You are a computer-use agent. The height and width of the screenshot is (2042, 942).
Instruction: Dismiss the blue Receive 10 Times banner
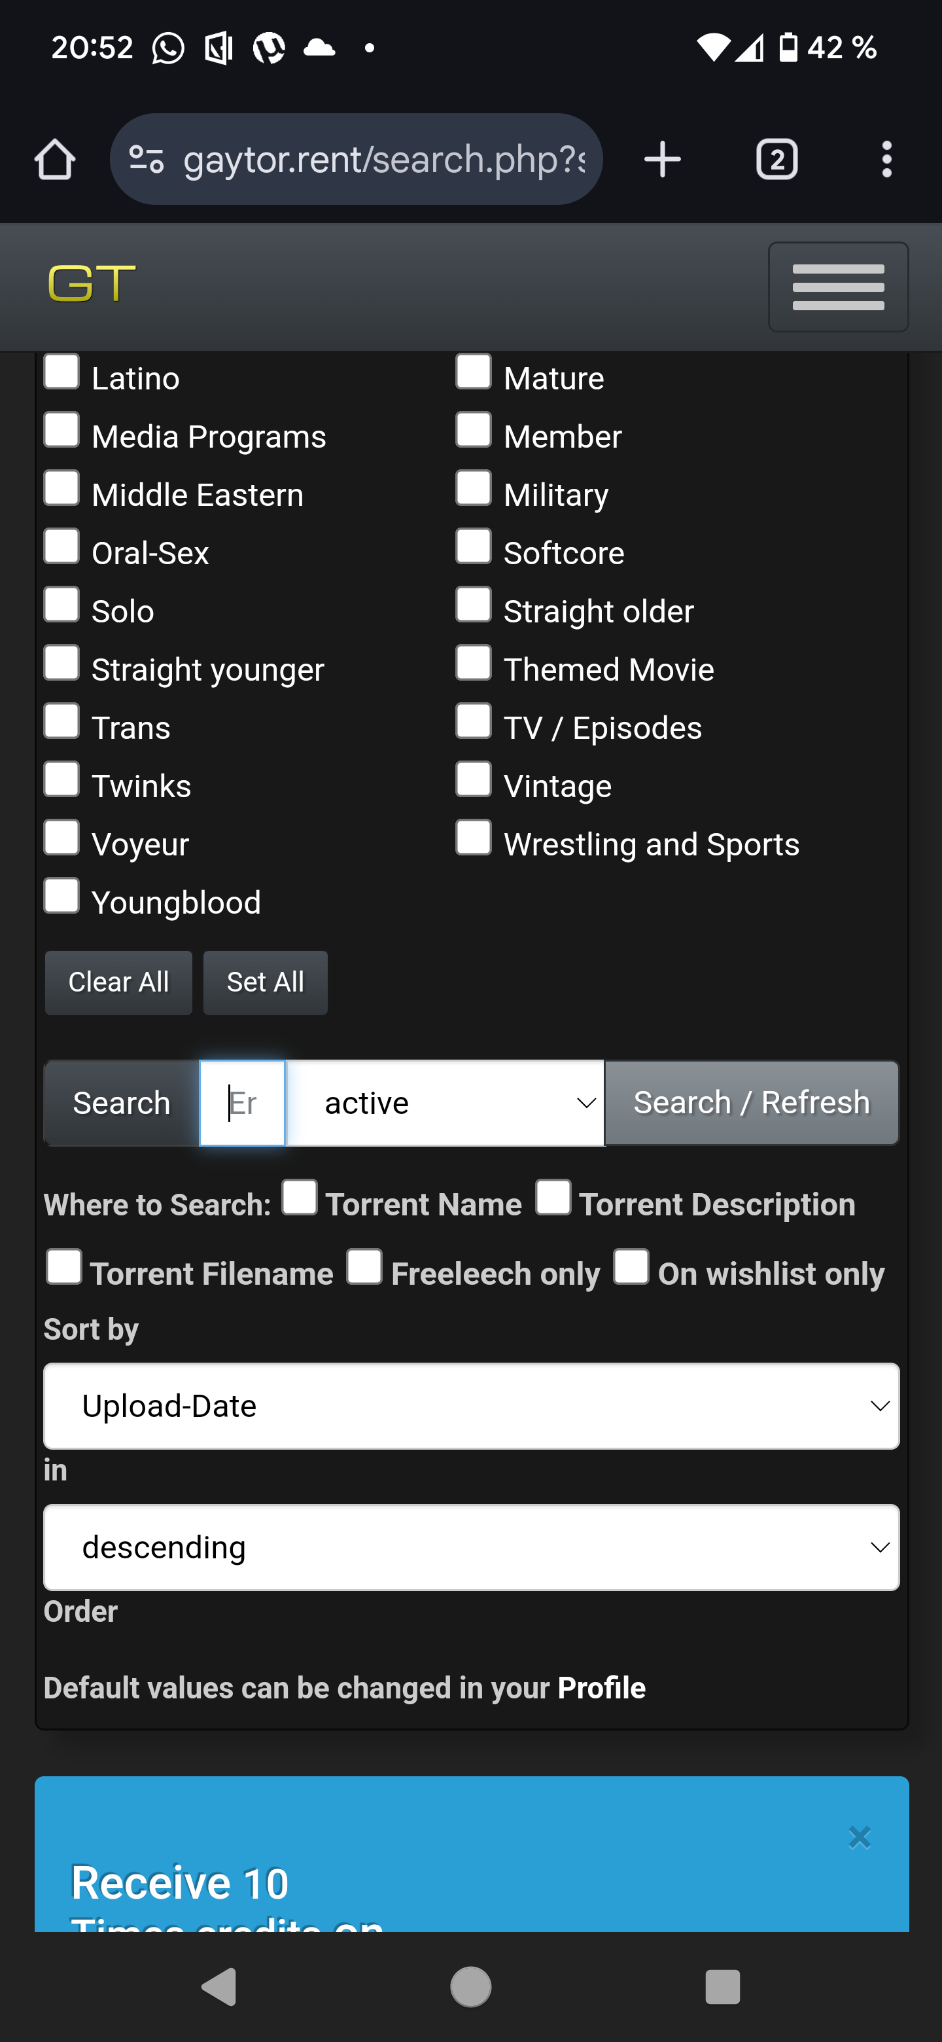click(x=859, y=1836)
